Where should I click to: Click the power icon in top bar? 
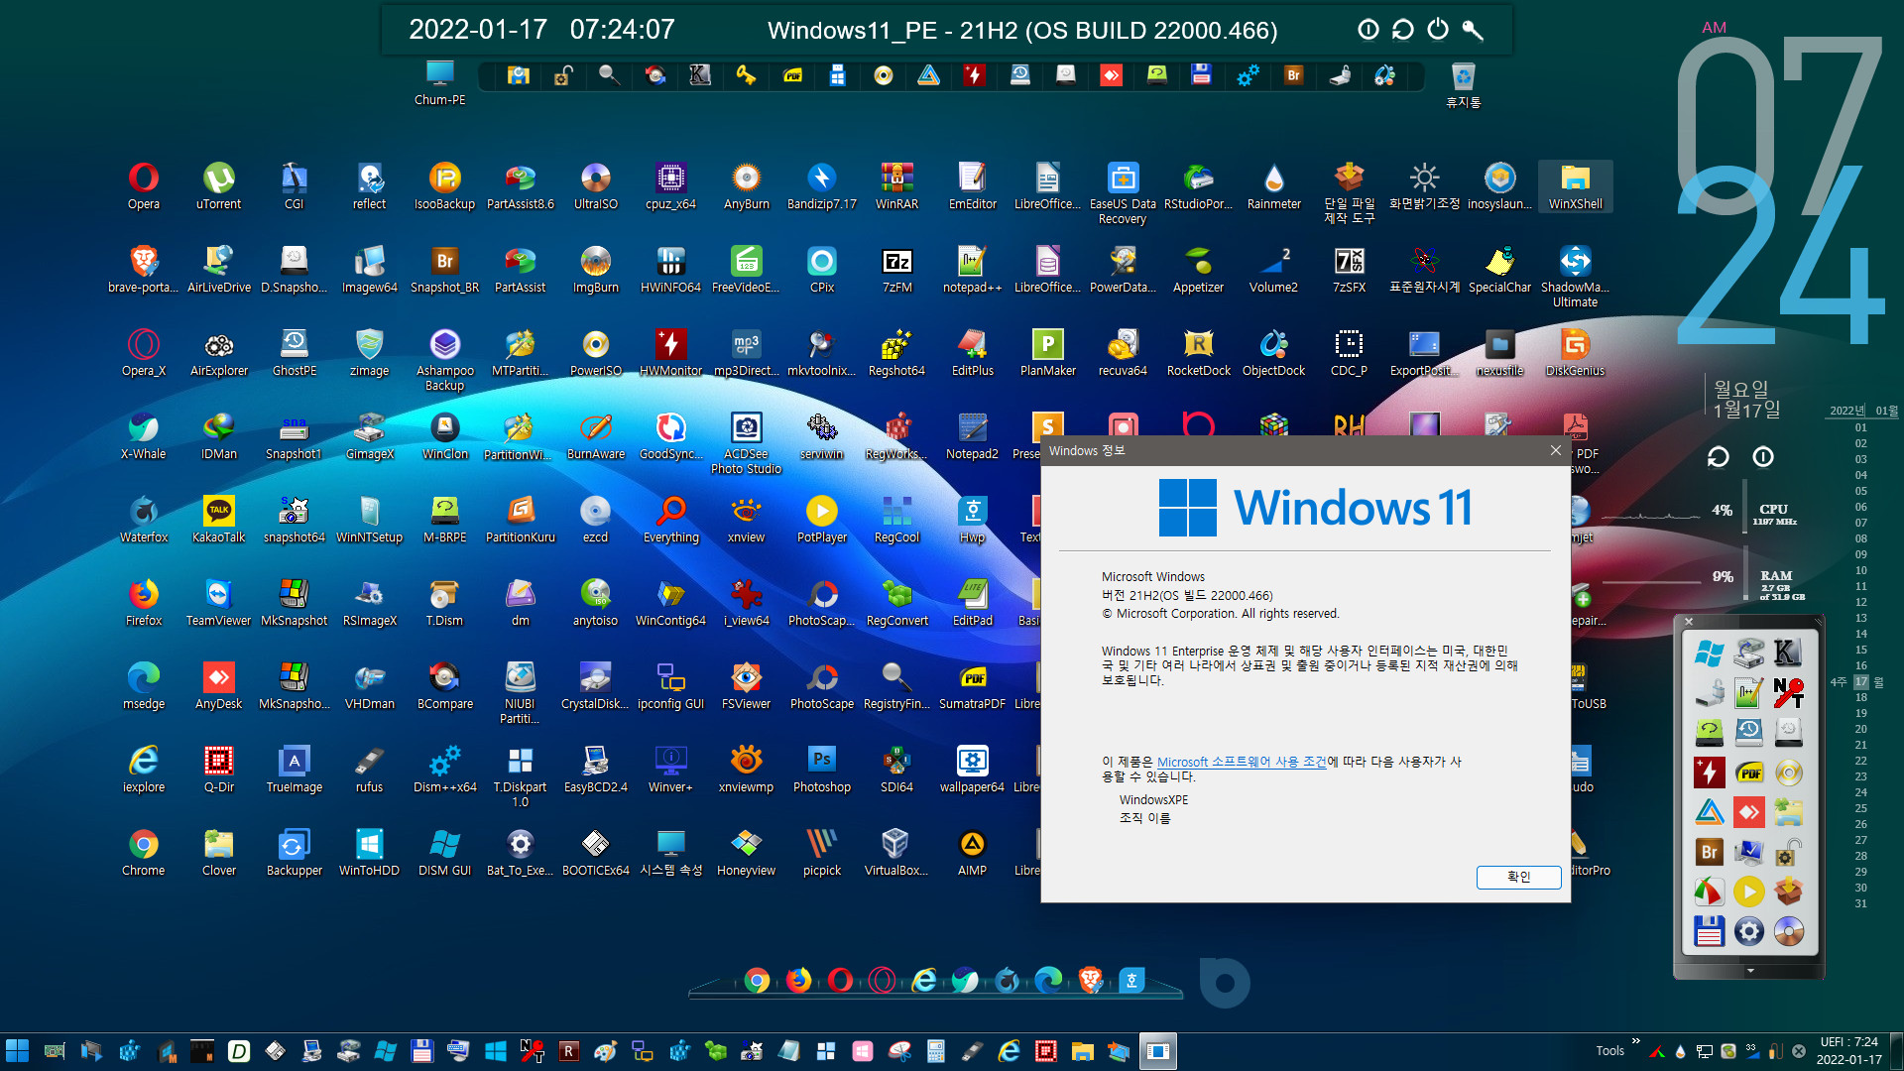click(1438, 30)
